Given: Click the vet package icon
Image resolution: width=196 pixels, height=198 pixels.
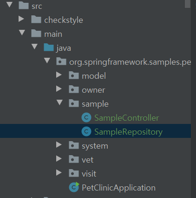Looking at the screenshot, I should [74, 159].
